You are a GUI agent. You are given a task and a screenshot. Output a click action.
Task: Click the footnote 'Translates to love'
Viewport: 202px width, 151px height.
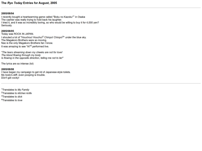[x=12, y=100]
